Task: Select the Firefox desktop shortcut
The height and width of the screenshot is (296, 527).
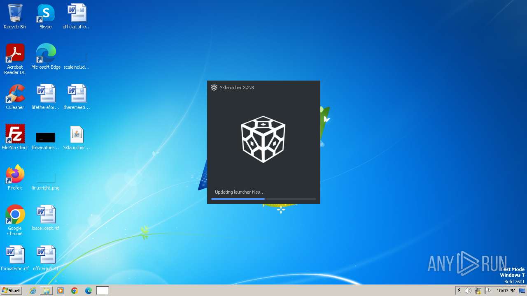Action: tap(15, 177)
